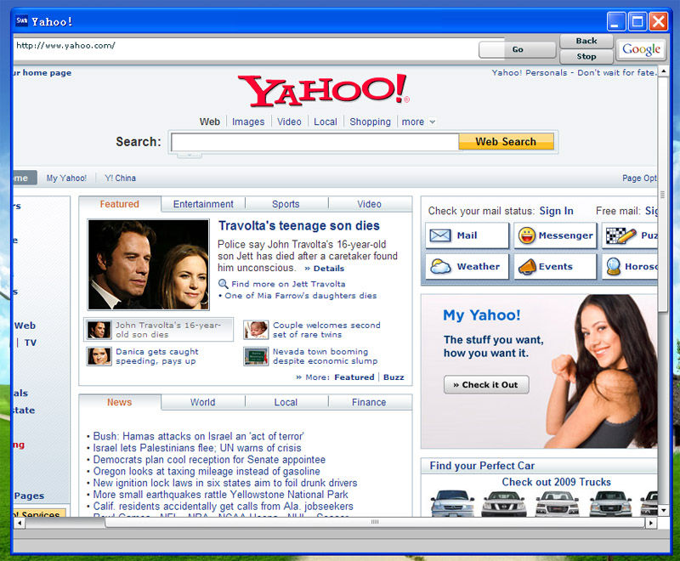The width and height of the screenshot is (680, 561).
Task: Click the vertical scrollbar down arrow
Action: coord(663,511)
